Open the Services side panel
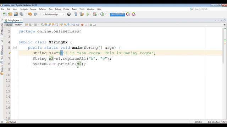The height and width of the screenshot is (127, 227). pyautogui.click(x=2, y=50)
